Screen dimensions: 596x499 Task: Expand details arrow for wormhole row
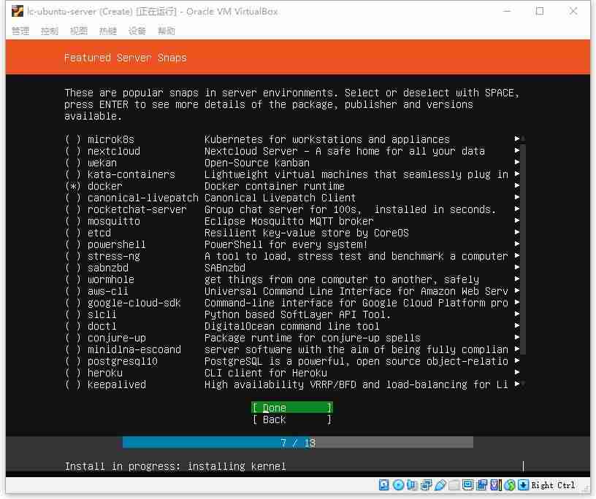[516, 279]
